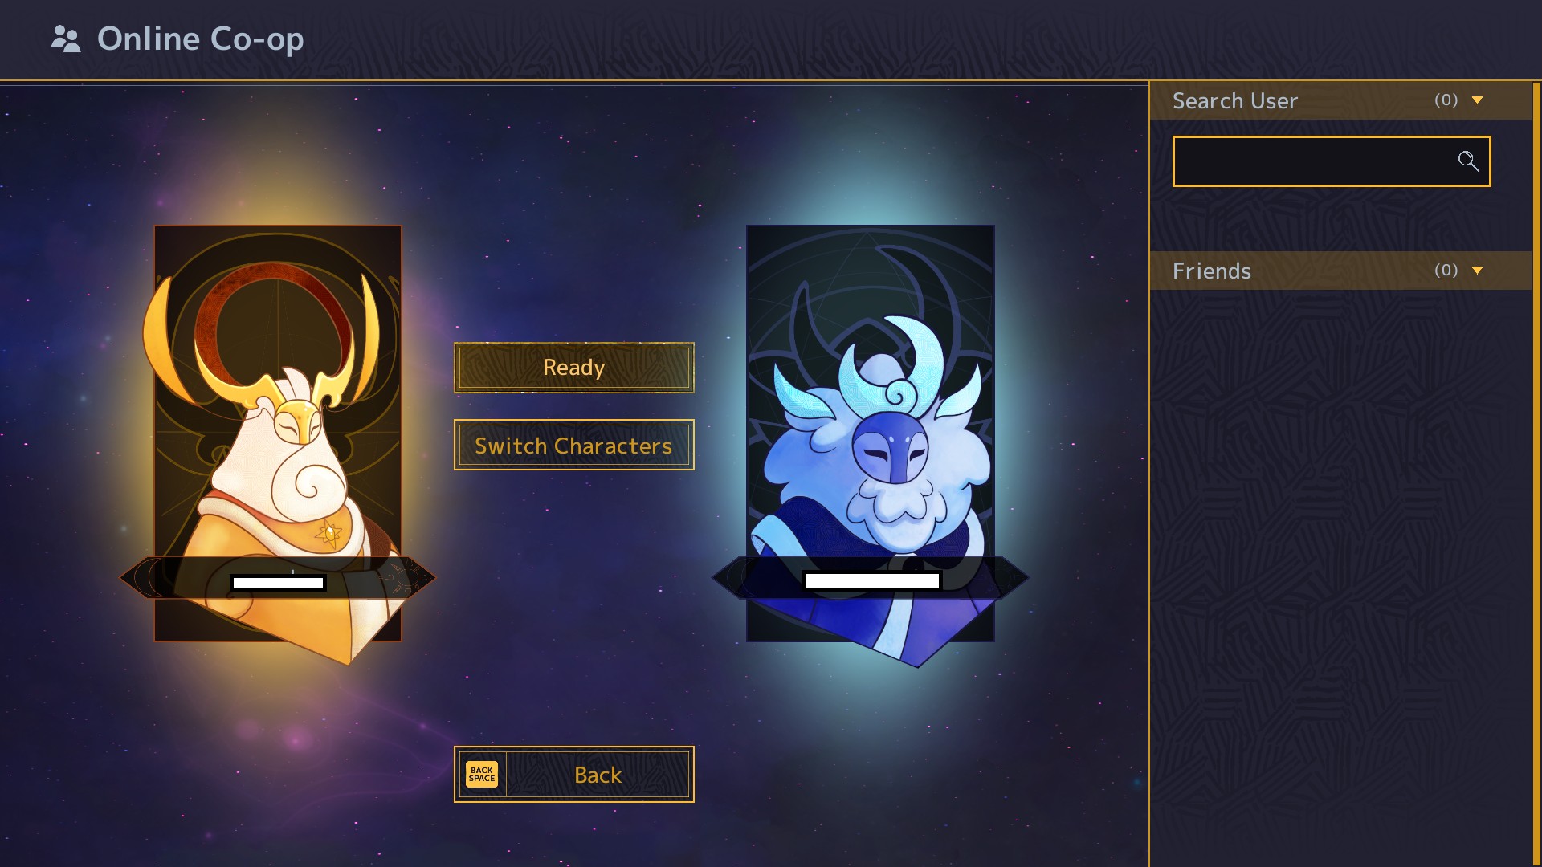Click the sun brooch on golden character's cloak

(x=328, y=532)
